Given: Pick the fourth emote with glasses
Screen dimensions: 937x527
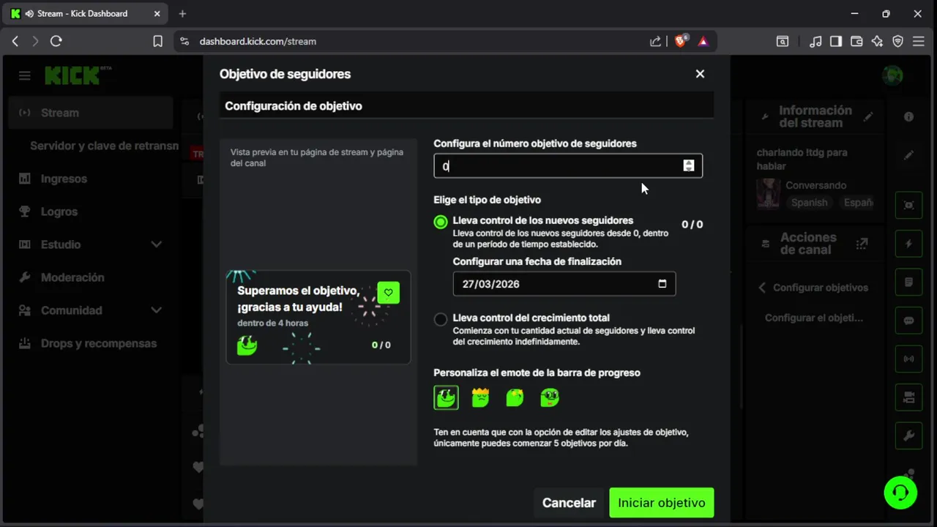Looking at the screenshot, I should tap(549, 397).
